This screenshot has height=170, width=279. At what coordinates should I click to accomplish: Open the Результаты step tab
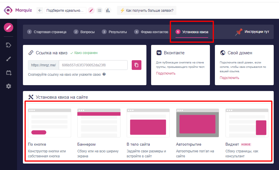click(x=114, y=32)
